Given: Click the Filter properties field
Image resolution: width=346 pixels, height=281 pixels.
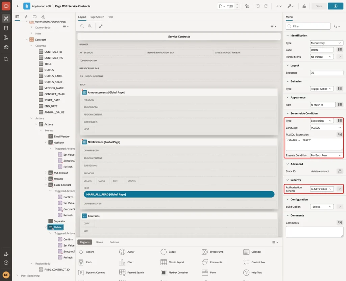Looking at the screenshot, I should click(x=308, y=26).
